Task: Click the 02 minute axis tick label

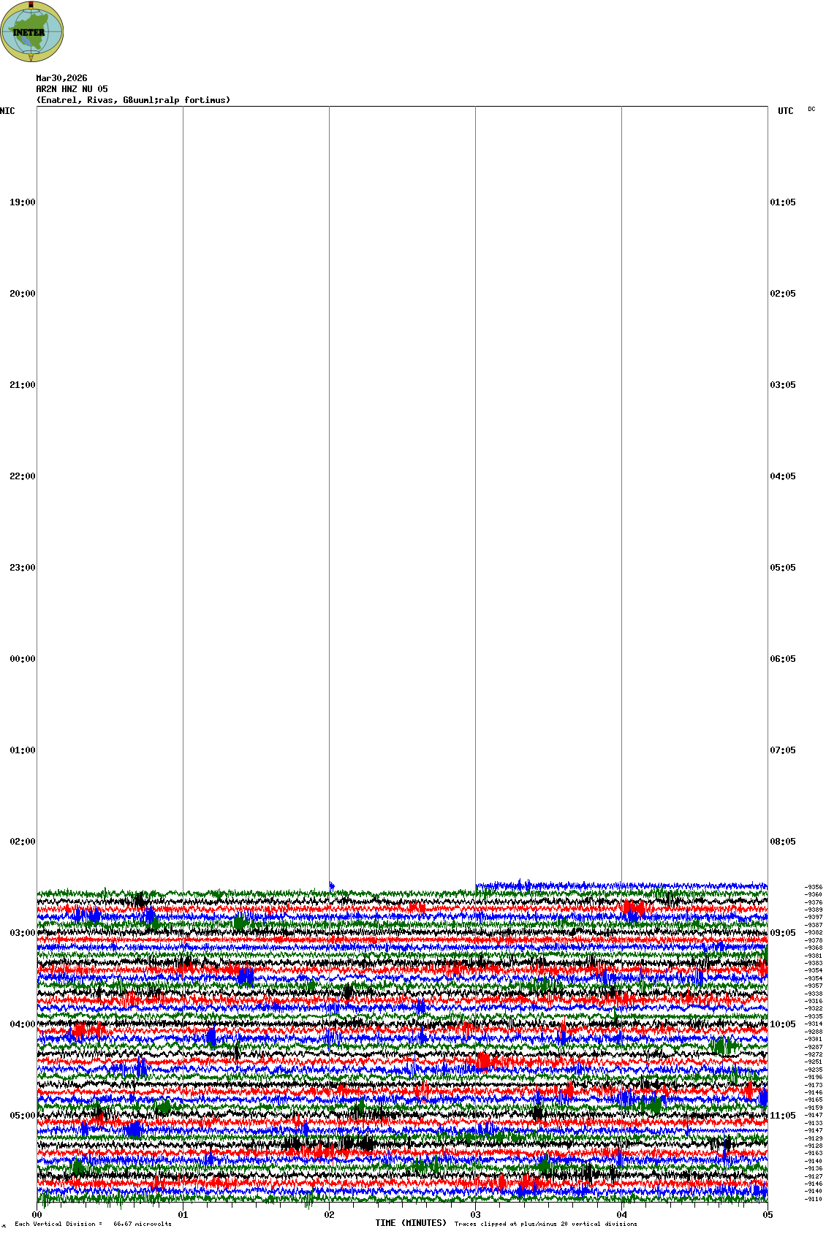Action: 329,1215
